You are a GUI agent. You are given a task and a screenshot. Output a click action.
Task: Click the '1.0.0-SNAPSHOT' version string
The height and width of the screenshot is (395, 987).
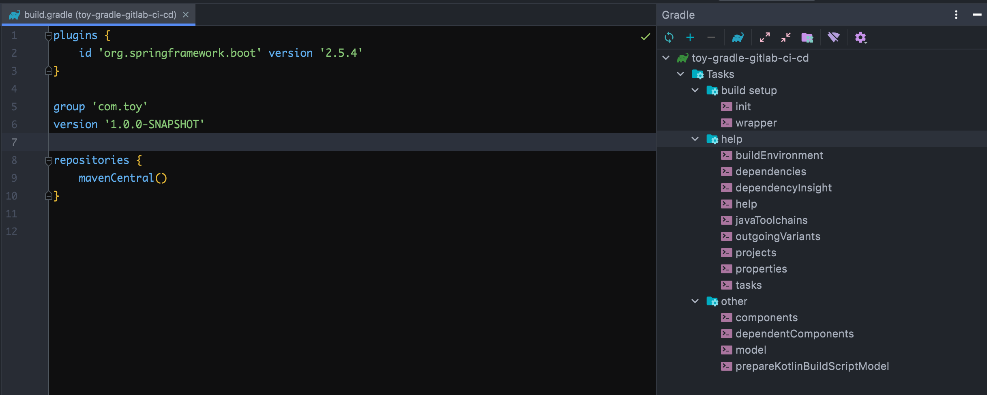154,125
